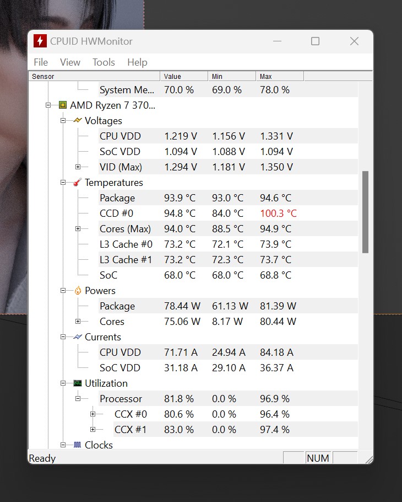Select the CPU VDD voltage row

tap(228, 136)
